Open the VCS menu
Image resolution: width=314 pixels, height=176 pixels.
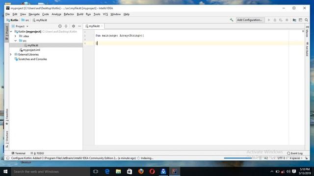[x=105, y=14]
